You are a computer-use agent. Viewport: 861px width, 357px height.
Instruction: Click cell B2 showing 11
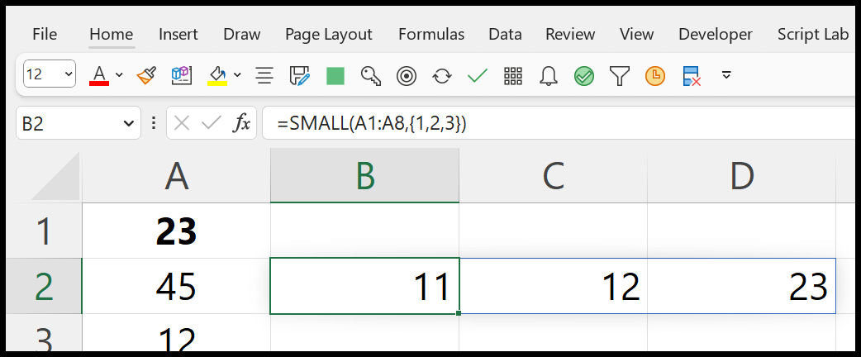coord(364,286)
